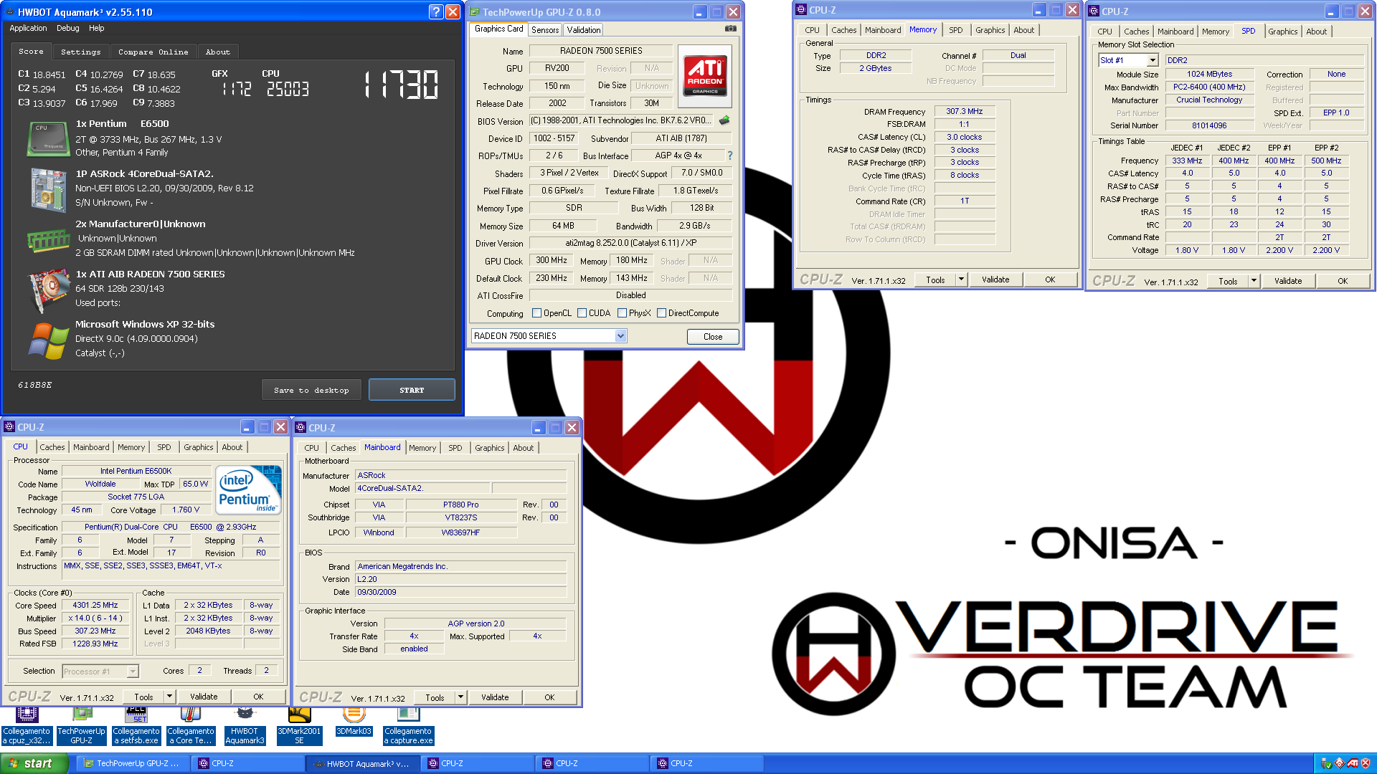
Task: Click the ATI tray icon
Action: pyautogui.click(x=1353, y=763)
